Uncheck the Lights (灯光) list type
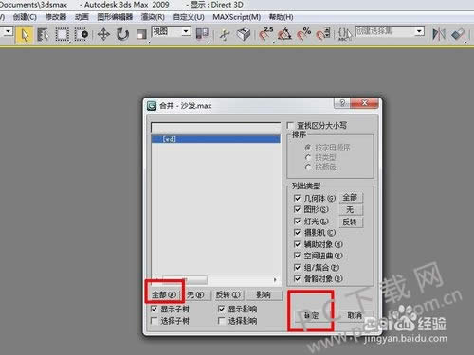This screenshot has width=474, height=355. 297,222
